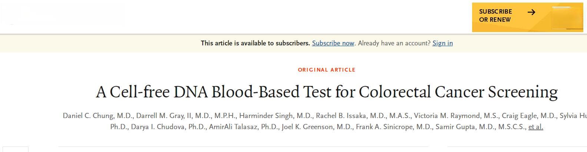The image size is (587, 152).
Task: Follow the Subscribe now link
Action: (x=333, y=43)
